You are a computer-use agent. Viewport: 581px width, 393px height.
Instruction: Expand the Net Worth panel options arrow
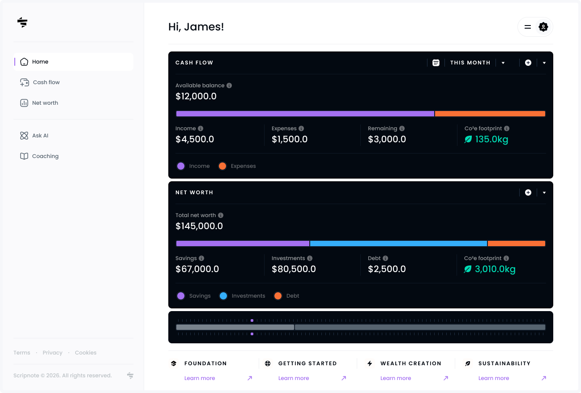tap(544, 192)
